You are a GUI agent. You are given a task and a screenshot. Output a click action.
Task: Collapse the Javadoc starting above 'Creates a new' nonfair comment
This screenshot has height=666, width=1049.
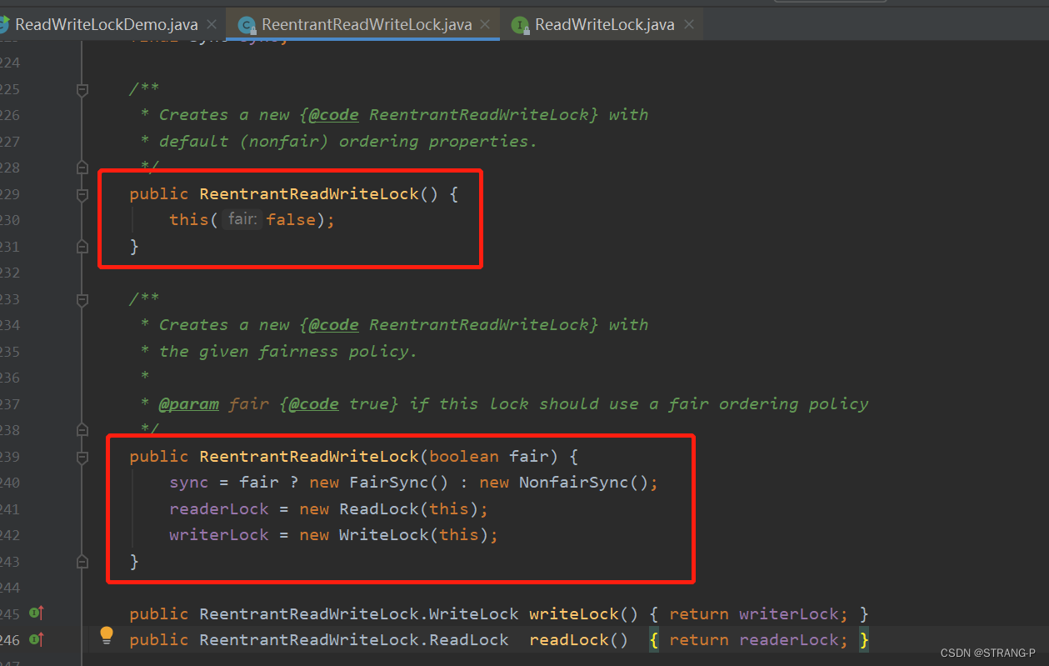coord(82,88)
